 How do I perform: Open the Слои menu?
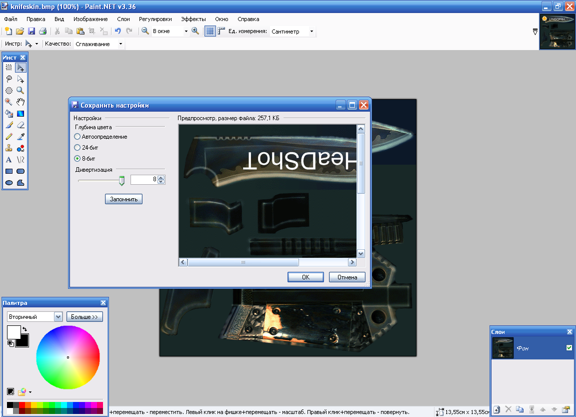point(123,19)
